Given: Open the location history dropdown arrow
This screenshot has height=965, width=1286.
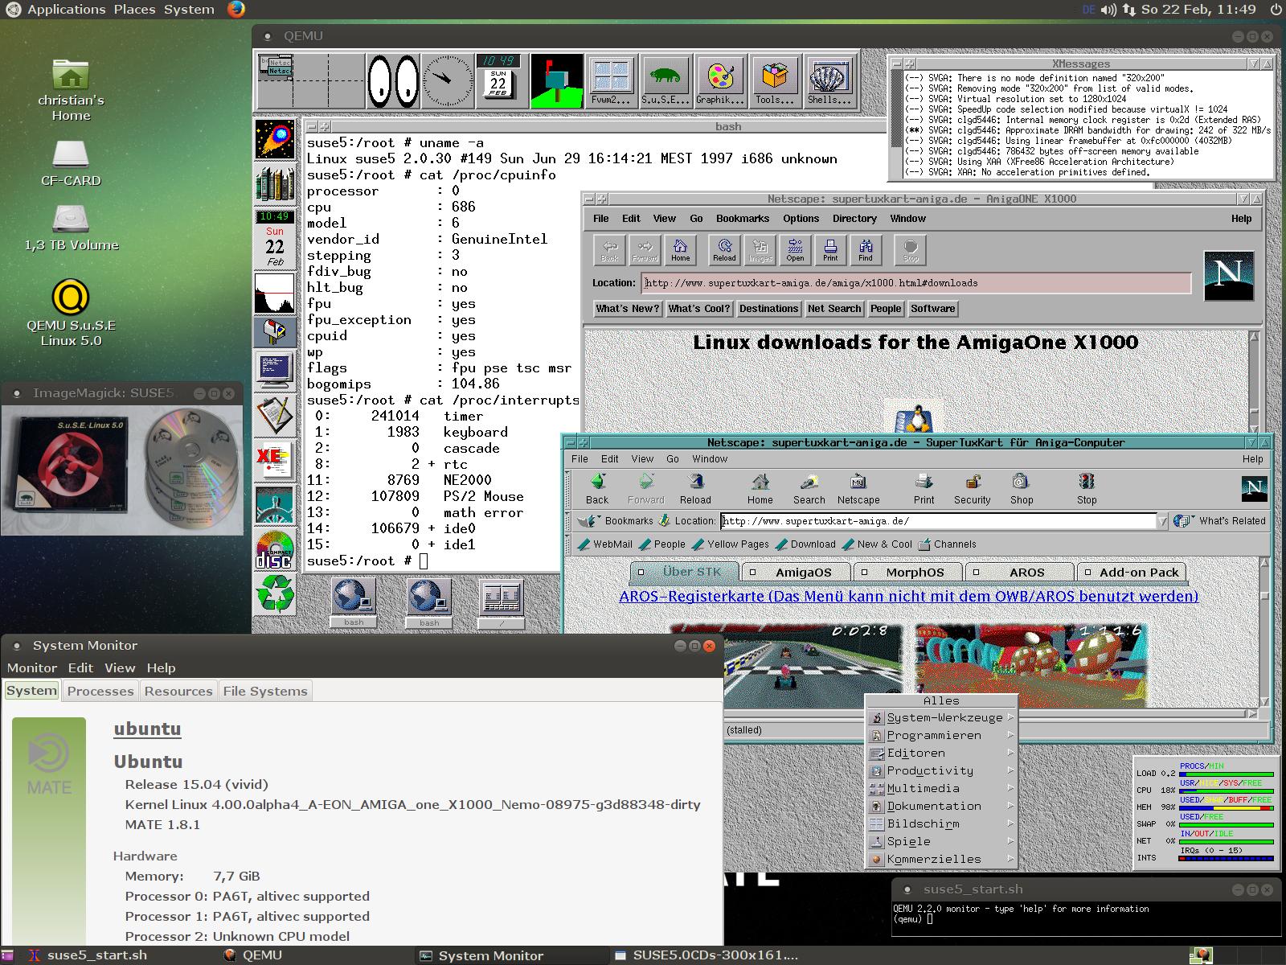Looking at the screenshot, I should [1162, 521].
